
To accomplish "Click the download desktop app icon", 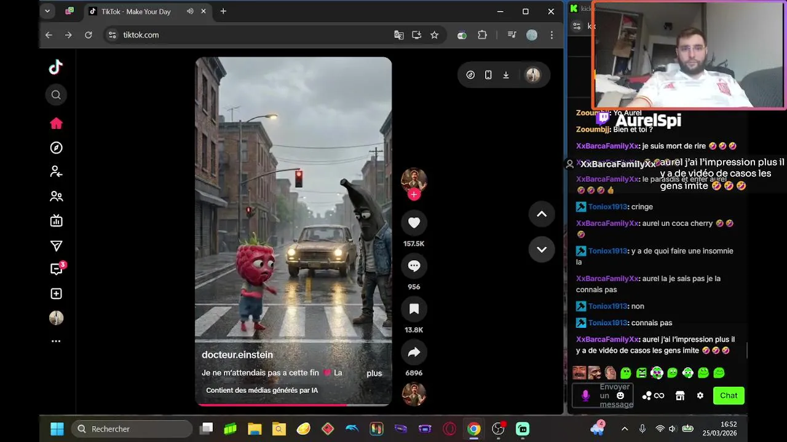I will (x=506, y=75).
